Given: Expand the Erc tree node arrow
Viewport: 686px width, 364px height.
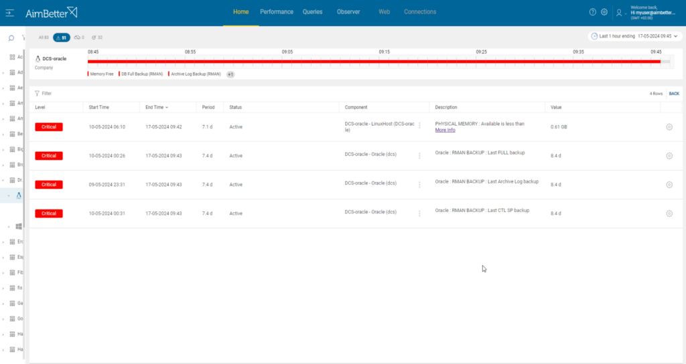Looking at the screenshot, I should point(3,242).
